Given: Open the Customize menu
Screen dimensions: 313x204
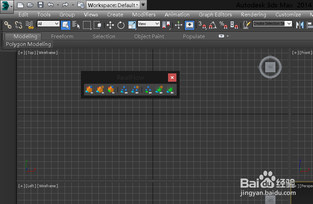Looking at the screenshot, I should coord(288,15).
